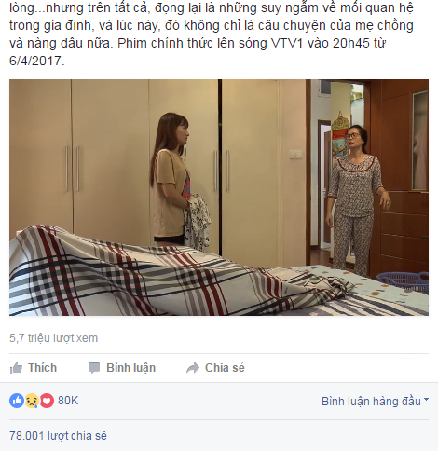
Task: Click the 6/4/2017 date in the post text
Action: click(36, 61)
